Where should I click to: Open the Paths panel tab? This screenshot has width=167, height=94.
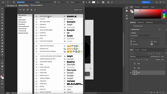(144, 50)
